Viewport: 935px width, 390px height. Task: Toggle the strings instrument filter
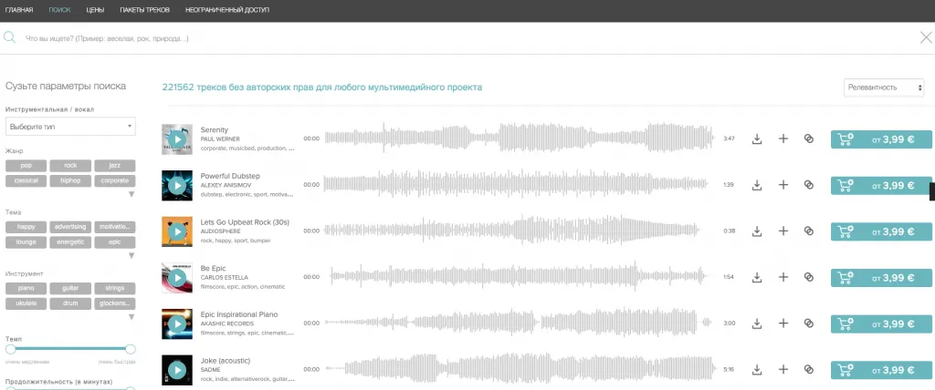point(115,288)
